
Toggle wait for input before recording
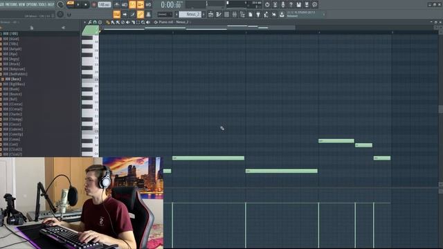pyautogui.click(x=125, y=5)
